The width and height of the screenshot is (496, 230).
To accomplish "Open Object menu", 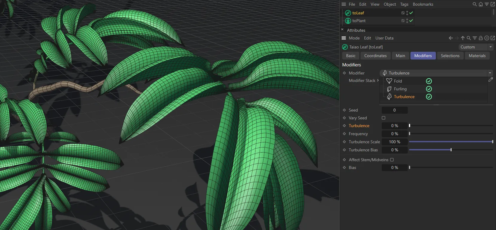I will pyautogui.click(x=390, y=4).
